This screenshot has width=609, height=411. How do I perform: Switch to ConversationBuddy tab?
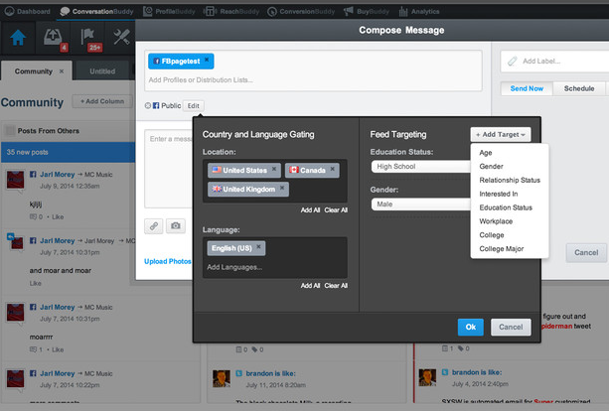pyautogui.click(x=96, y=11)
